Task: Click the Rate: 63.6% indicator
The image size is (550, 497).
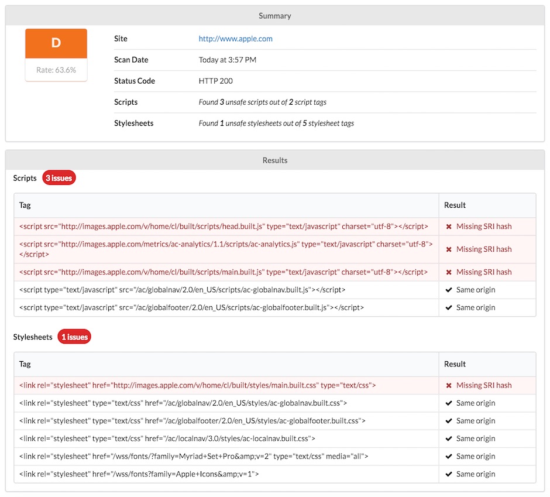Action: point(56,70)
